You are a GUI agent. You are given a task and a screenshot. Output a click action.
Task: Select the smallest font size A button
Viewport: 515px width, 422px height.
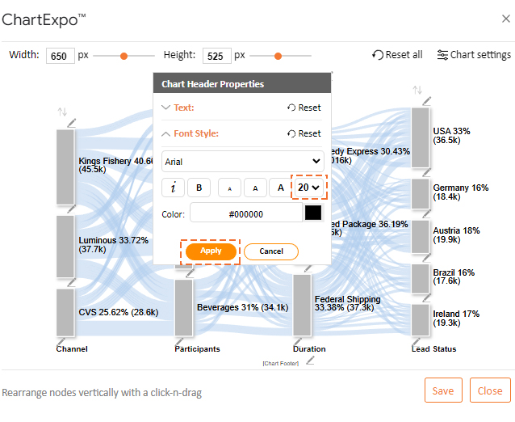(x=229, y=188)
